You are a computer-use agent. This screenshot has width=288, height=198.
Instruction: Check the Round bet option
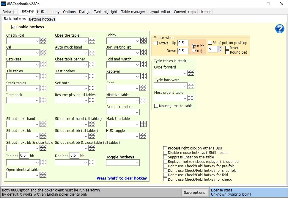click(227, 52)
